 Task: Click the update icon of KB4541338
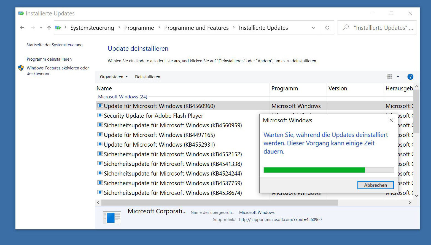tap(100, 163)
